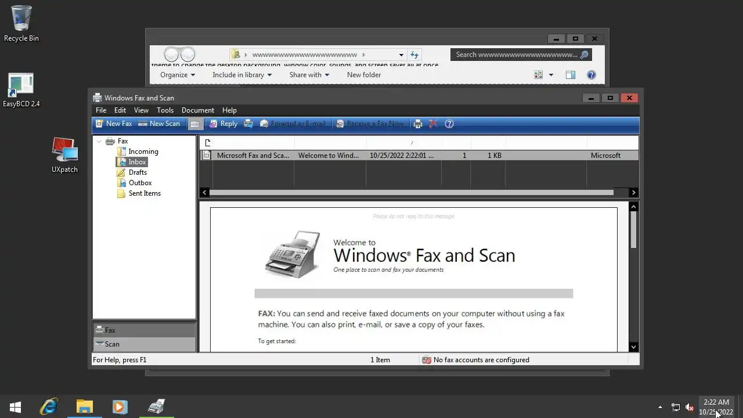Open the Document menu
This screenshot has height=418, width=743.
(x=198, y=110)
